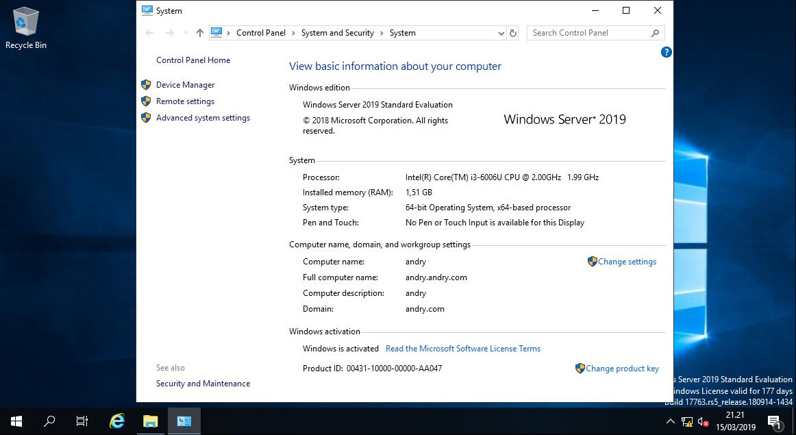Click Windows Server 2019 Standard Evaluation text
This screenshot has width=796, height=435.
377,105
